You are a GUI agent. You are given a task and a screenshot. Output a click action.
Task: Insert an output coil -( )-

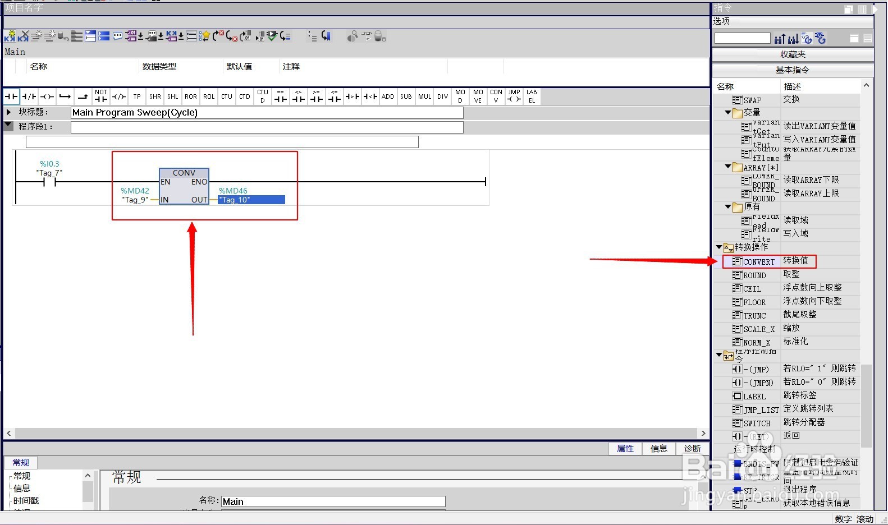(x=47, y=96)
